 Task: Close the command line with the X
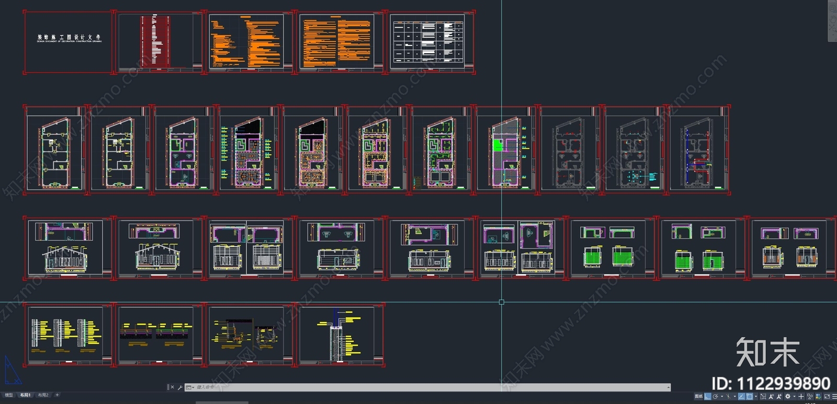coord(172,387)
